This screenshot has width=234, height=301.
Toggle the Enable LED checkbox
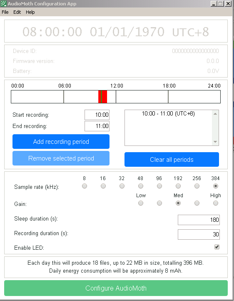click(217, 247)
